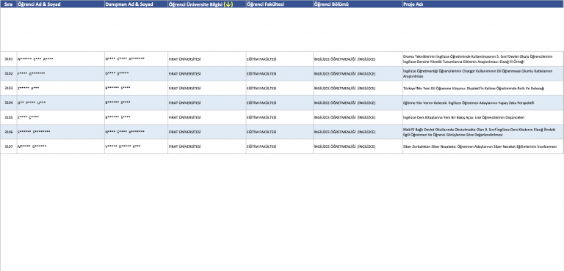Click row number 3104 cell
Image resolution: width=564 pixels, height=271 pixels.
click(x=9, y=103)
